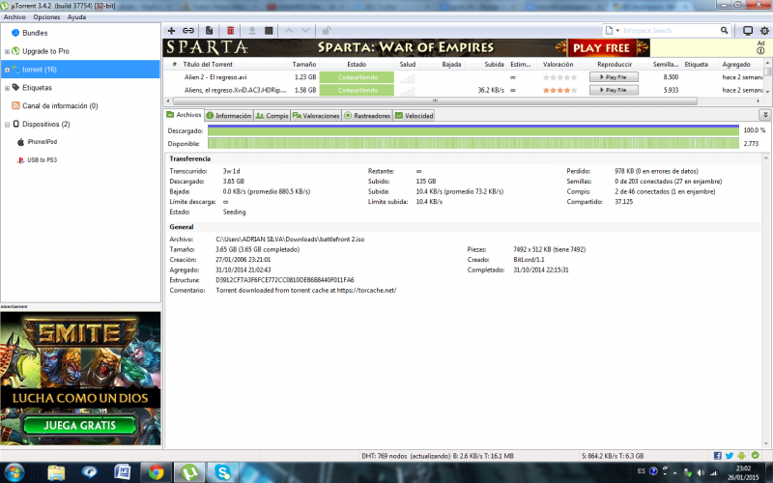This screenshot has width=773, height=483.
Task: Click the remote monitor icon beside the gear
Action: click(748, 31)
